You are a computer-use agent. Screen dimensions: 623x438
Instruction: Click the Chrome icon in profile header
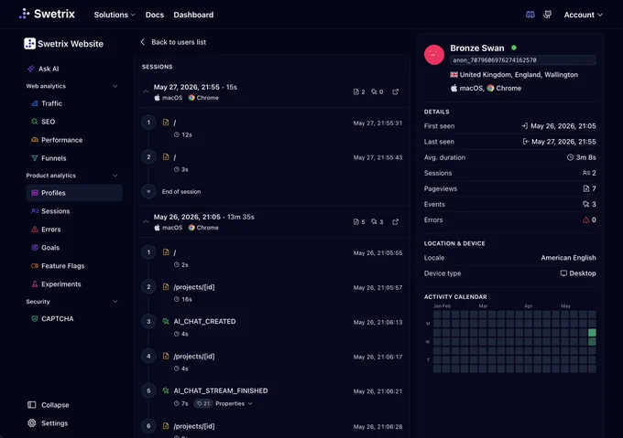491,88
